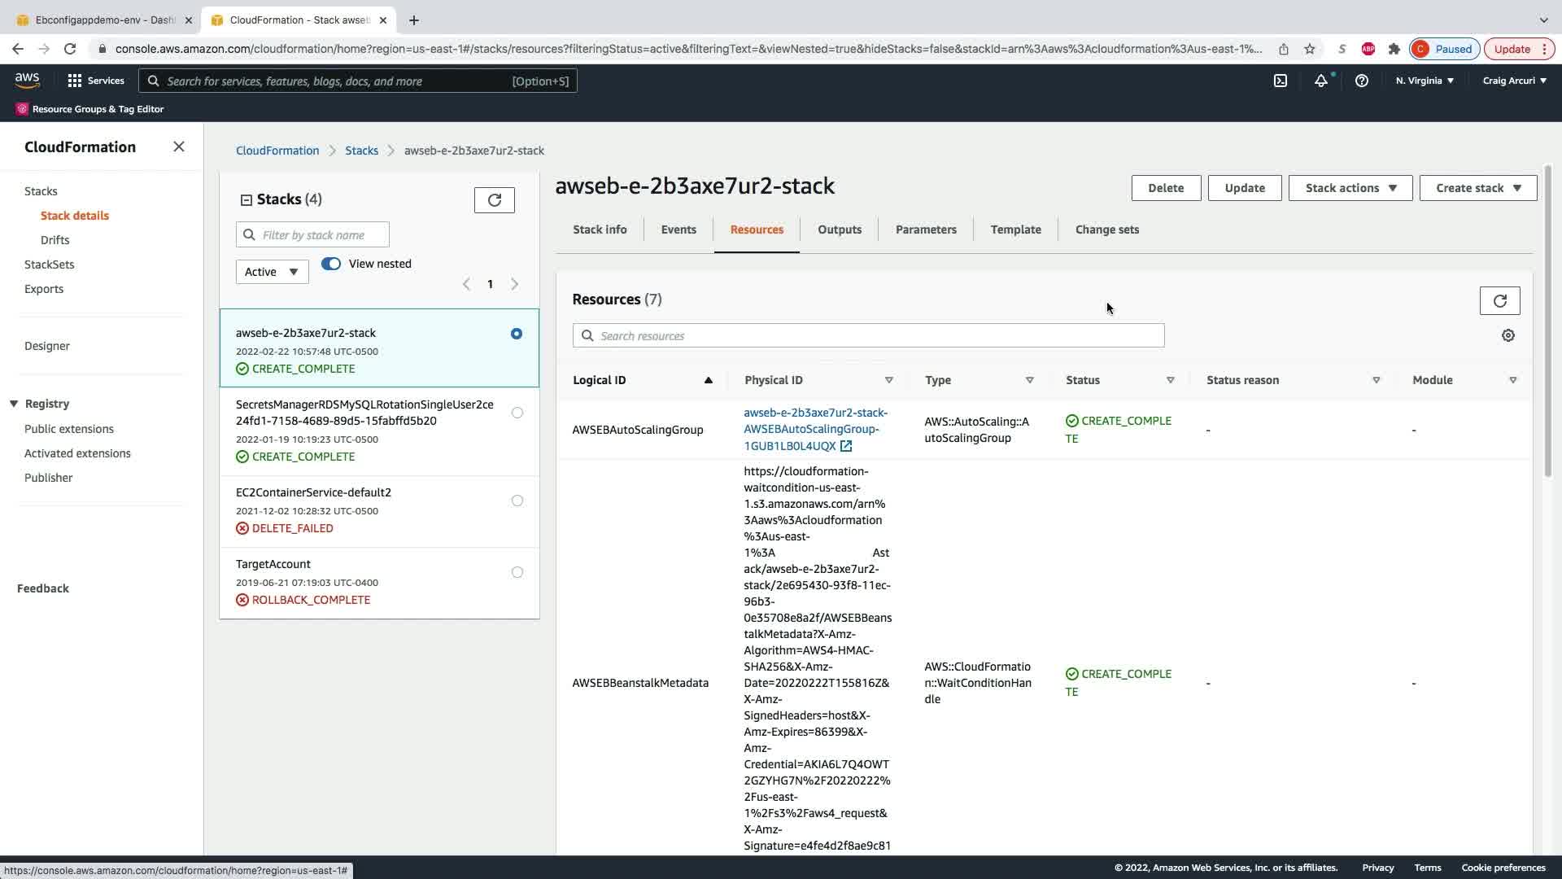
Task: Click the Search resources field
Action: pyautogui.click(x=868, y=336)
